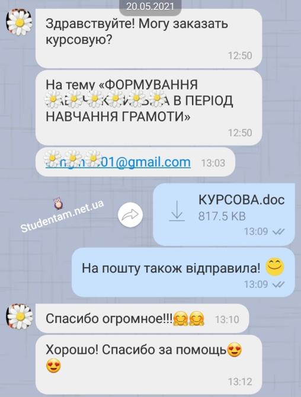Click the forward share arrow button

click(130, 214)
